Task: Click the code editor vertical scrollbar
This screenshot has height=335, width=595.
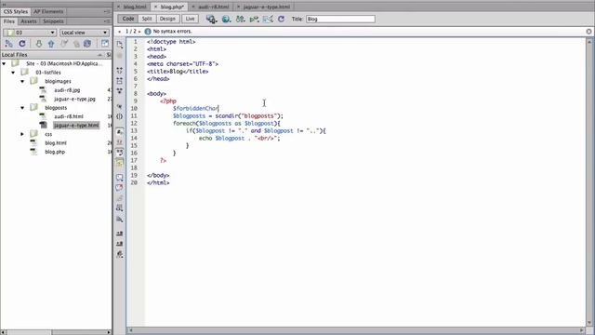Action: pyautogui.click(x=589, y=181)
